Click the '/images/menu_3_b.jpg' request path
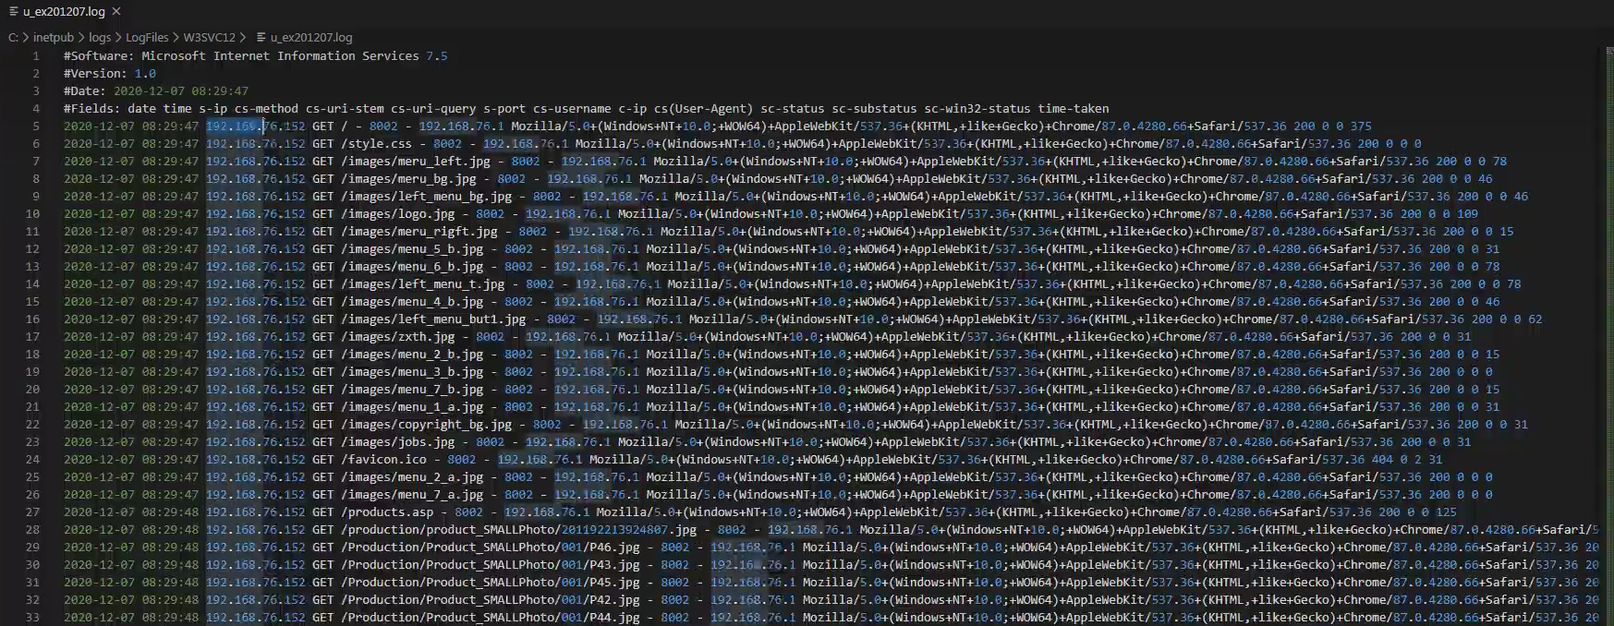 click(x=412, y=372)
